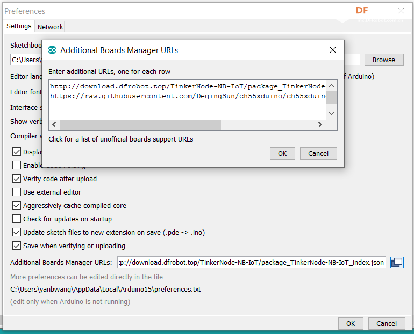Switch to the Network tab

tap(50, 27)
